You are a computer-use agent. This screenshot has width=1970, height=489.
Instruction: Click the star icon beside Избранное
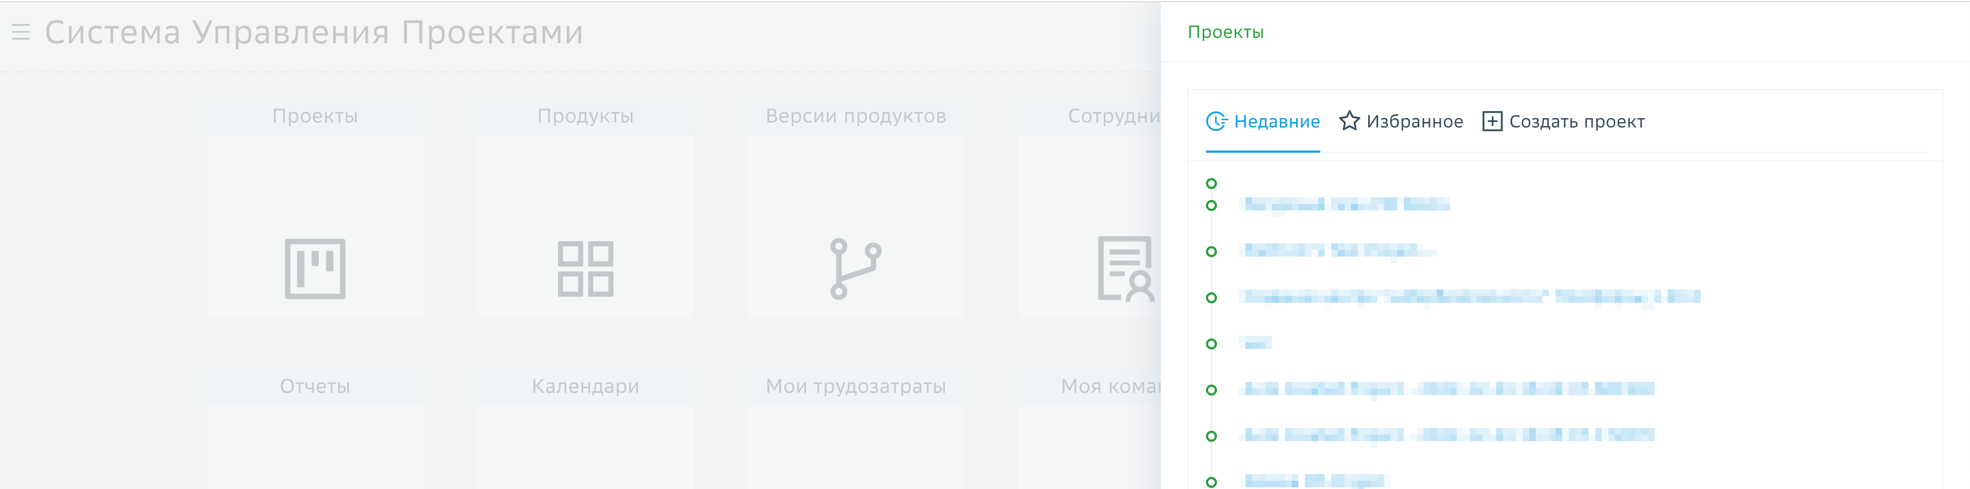[1350, 121]
